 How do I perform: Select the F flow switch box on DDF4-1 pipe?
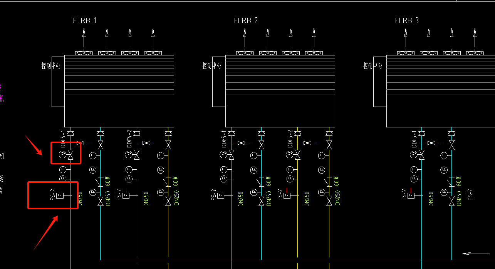coord(60,195)
